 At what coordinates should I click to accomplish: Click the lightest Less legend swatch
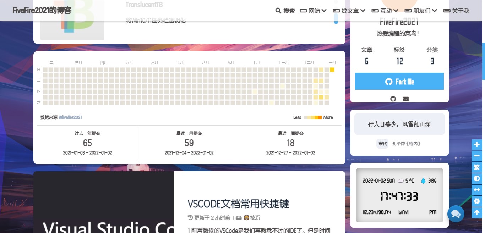(306, 117)
